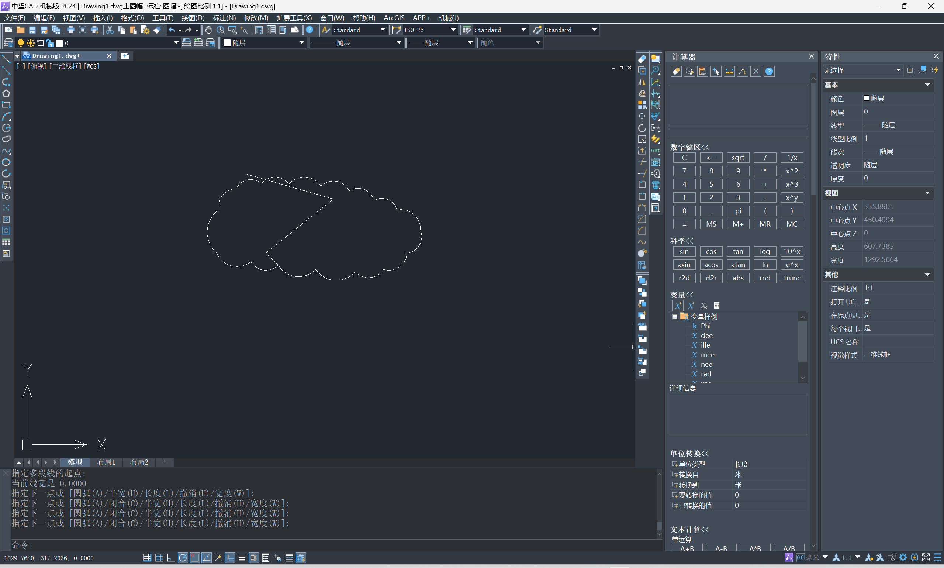Click calculator Clear History clock icon
Screen dimensions: 944x568
click(689, 71)
